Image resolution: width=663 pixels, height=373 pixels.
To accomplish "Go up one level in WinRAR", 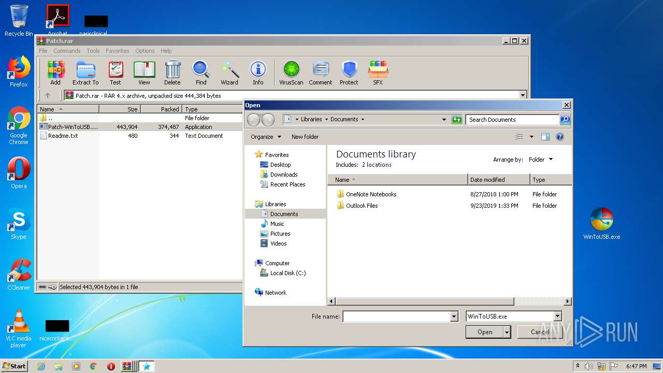I will click(x=48, y=95).
